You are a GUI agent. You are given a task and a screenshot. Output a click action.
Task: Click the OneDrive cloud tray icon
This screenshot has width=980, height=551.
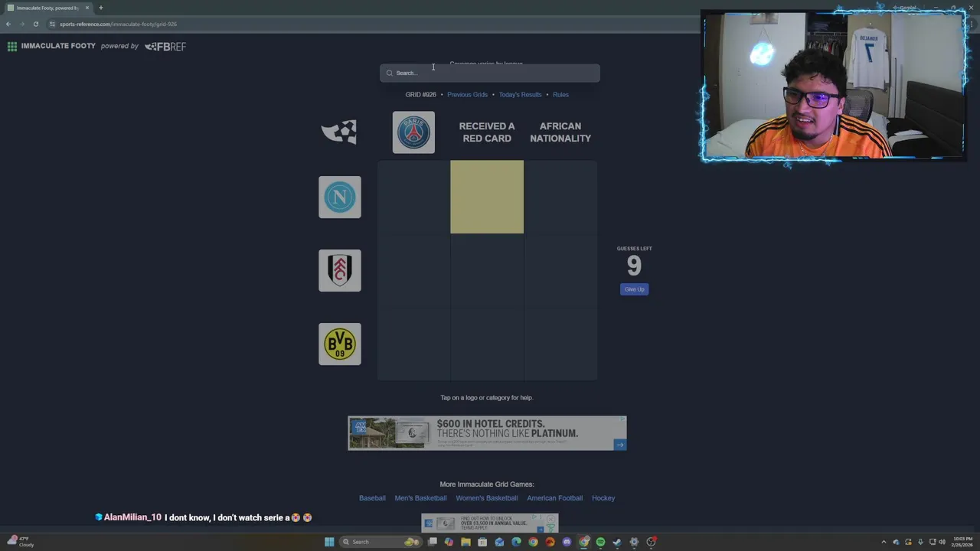click(896, 542)
